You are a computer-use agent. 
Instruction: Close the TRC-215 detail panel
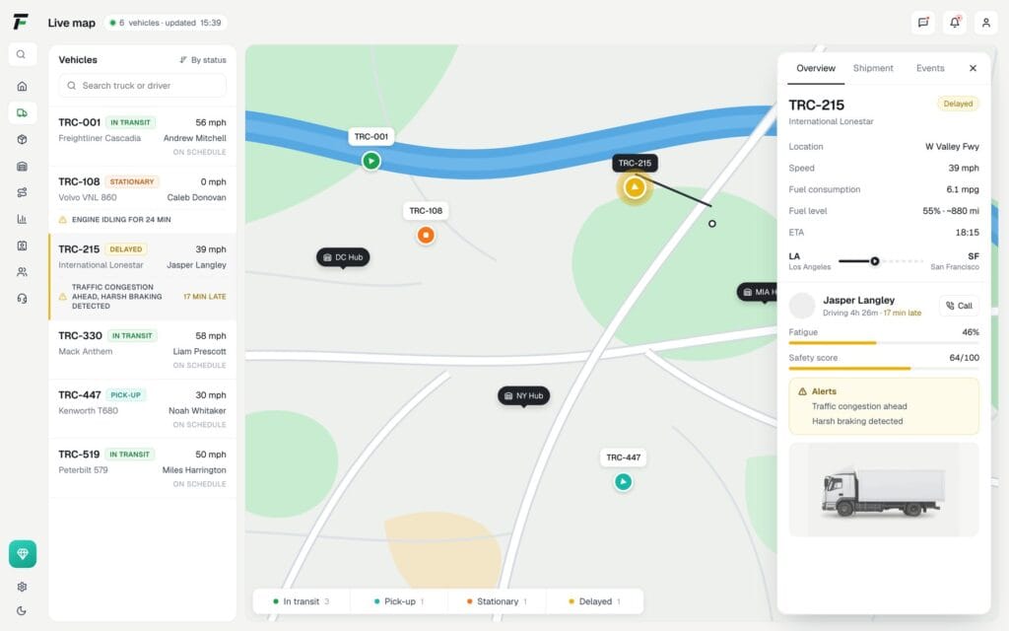(x=973, y=68)
